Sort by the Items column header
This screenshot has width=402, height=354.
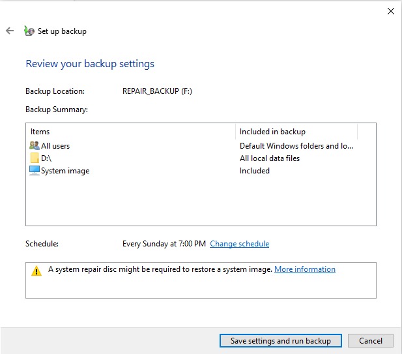pos(130,132)
